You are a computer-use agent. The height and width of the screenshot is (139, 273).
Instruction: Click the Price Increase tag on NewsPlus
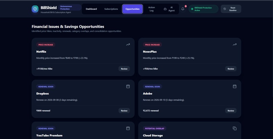click(152, 45)
